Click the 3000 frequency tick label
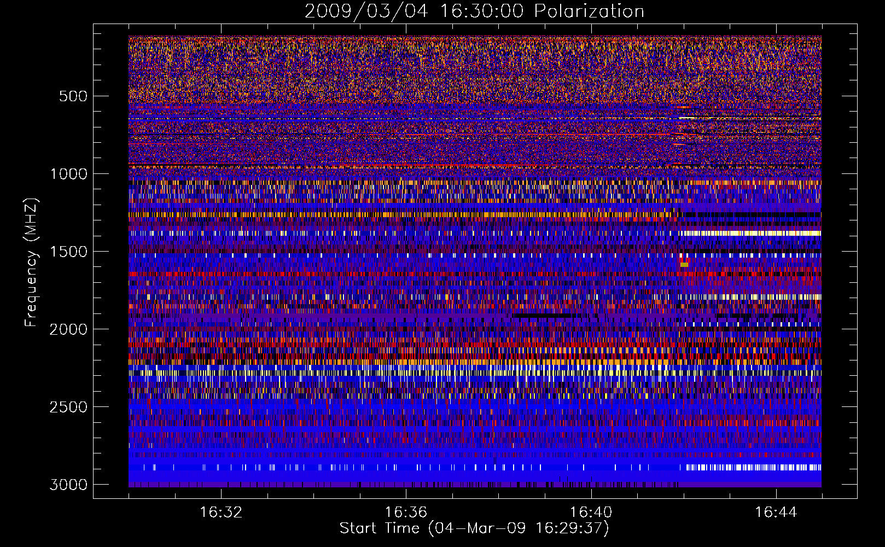The image size is (885, 547). coord(68,485)
